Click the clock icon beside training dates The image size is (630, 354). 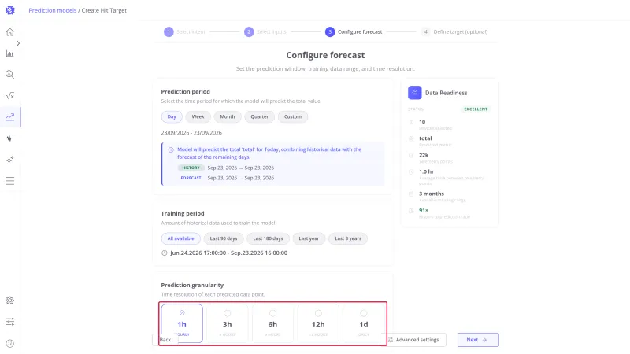tap(165, 253)
